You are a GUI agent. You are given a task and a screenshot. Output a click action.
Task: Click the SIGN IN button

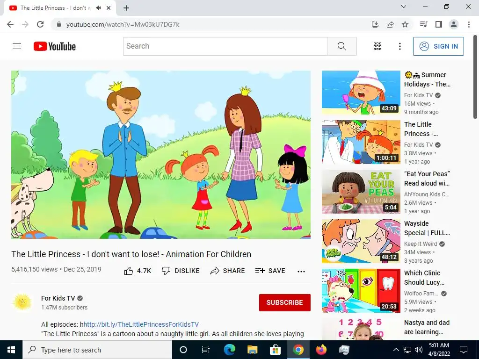[438, 46]
